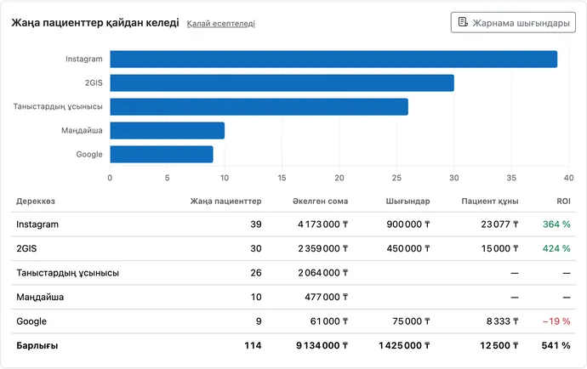
Task: Click the 364 % ROI value
Action: pyautogui.click(x=556, y=224)
